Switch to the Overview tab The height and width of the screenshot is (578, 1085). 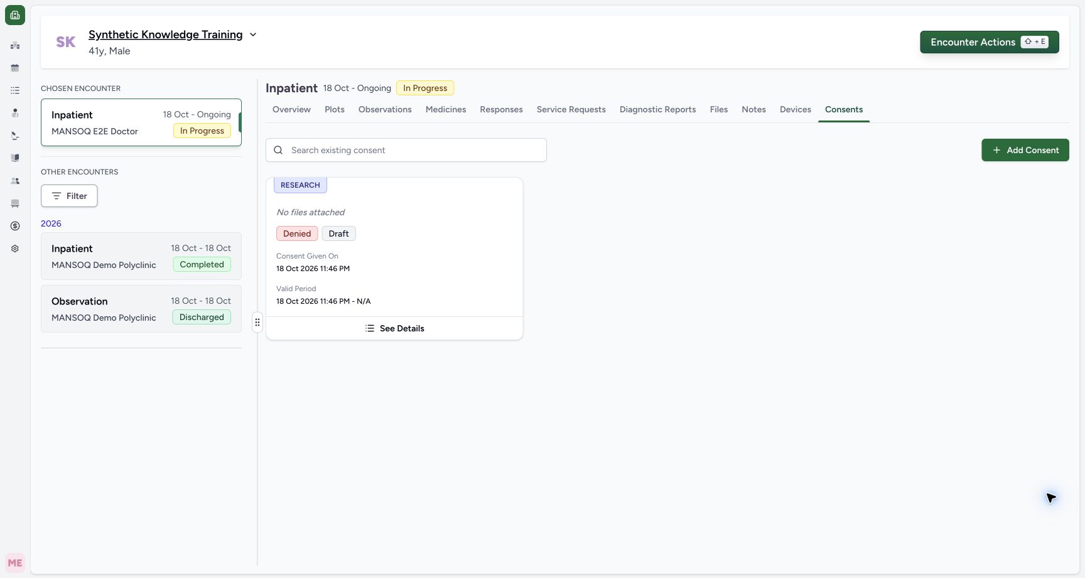point(291,109)
